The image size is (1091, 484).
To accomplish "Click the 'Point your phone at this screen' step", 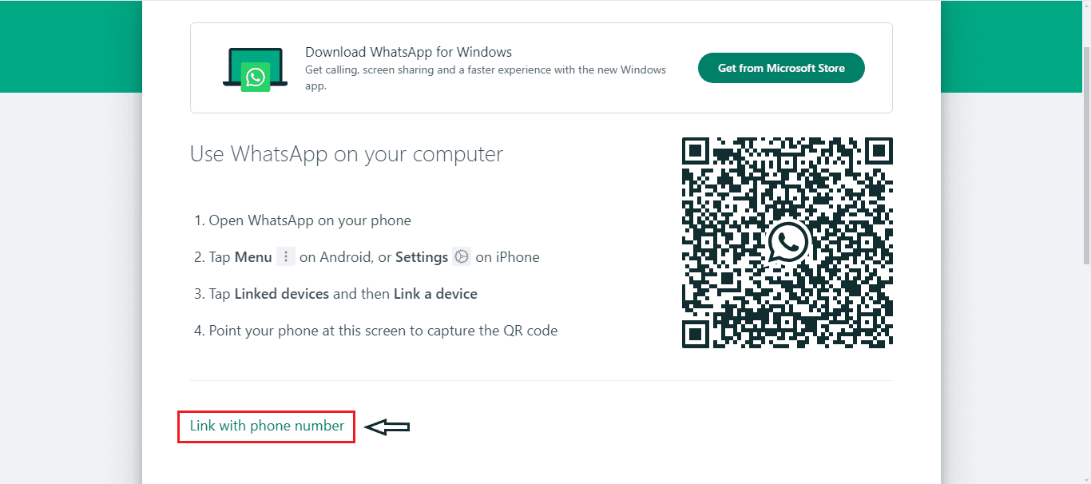I will 376,331.
